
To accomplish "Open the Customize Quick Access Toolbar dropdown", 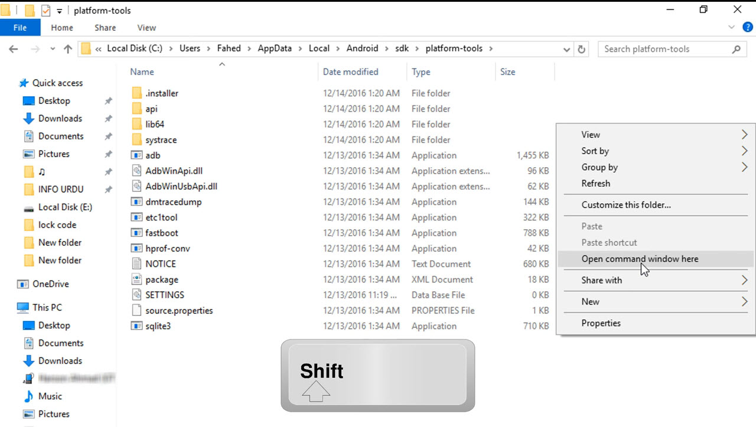I will pyautogui.click(x=60, y=11).
